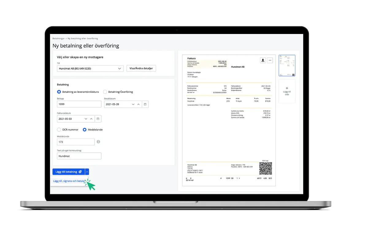Click Visa/Ändra detaljer button
This screenshot has width=368, height=231.
[x=141, y=69]
